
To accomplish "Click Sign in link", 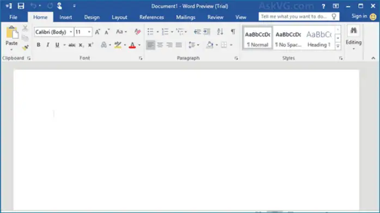I will point(359,16).
